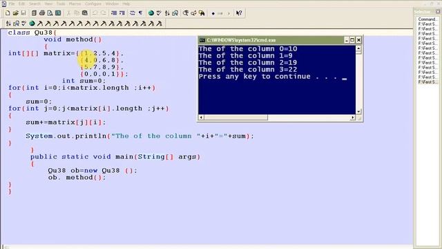This screenshot has width=442, height=249.
Task: Click the Record Macro dot icon
Action: point(213,13)
